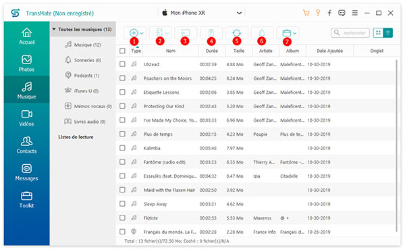Sort by the Durée column header
Viewport: 405px width, 250px height.
pyautogui.click(x=212, y=51)
